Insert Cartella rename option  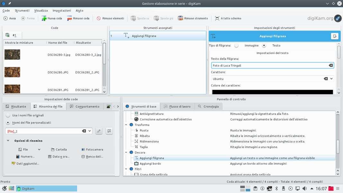[x=59, y=150]
